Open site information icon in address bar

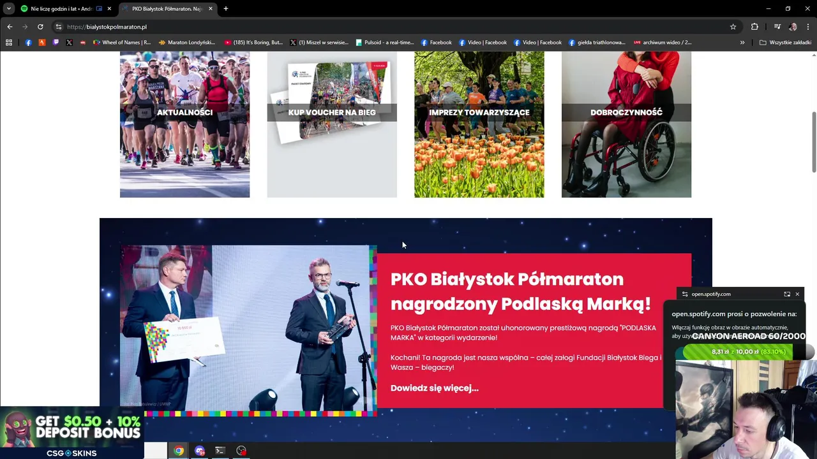point(58,27)
